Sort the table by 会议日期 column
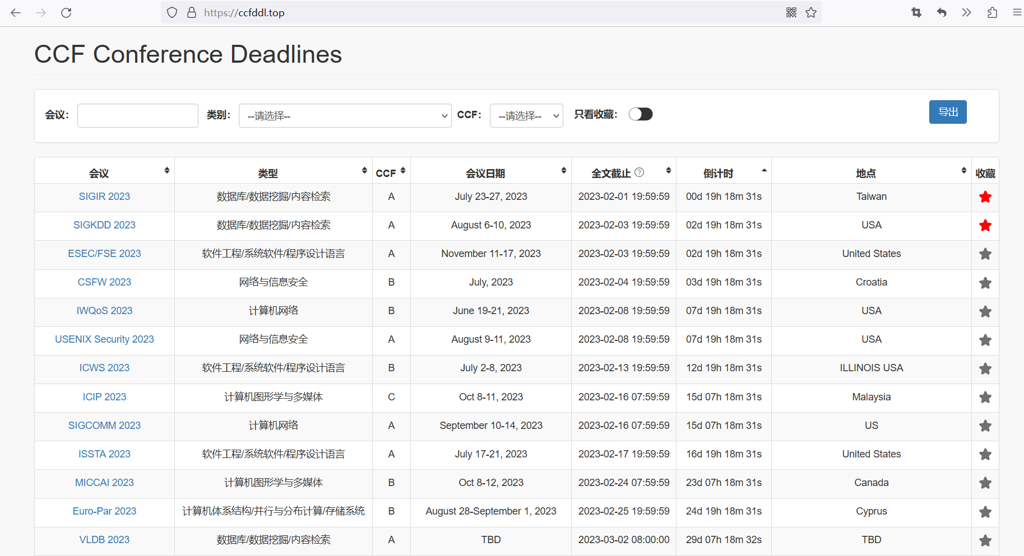The image size is (1024, 556). click(x=563, y=170)
